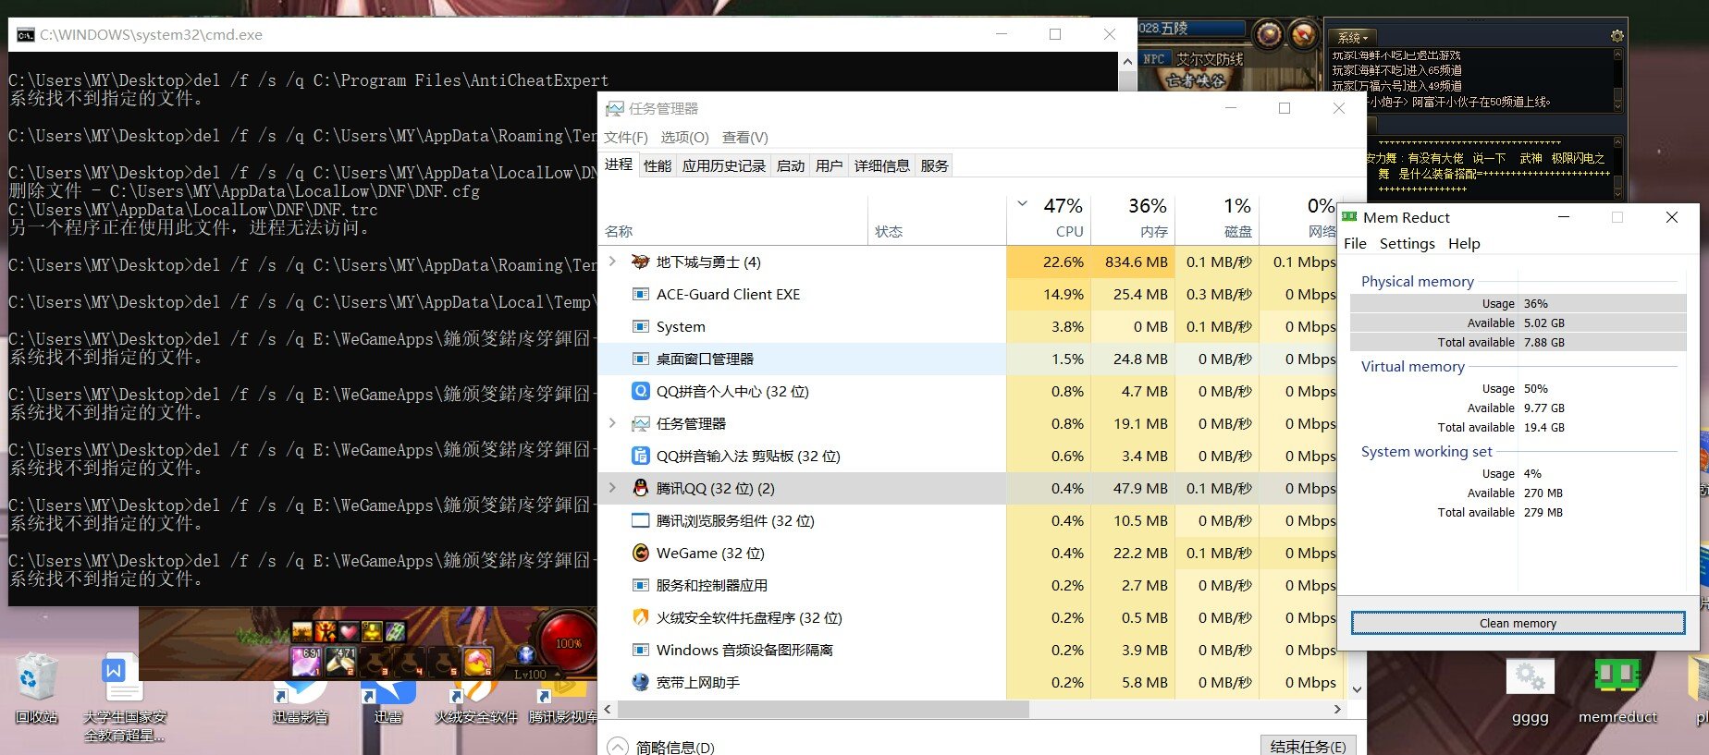Image resolution: width=1709 pixels, height=755 pixels.
Task: Click the Task Manager horizontal scrollbar thumb
Action: (823, 709)
